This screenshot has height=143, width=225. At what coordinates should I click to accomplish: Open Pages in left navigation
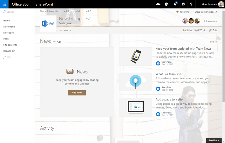6,39
